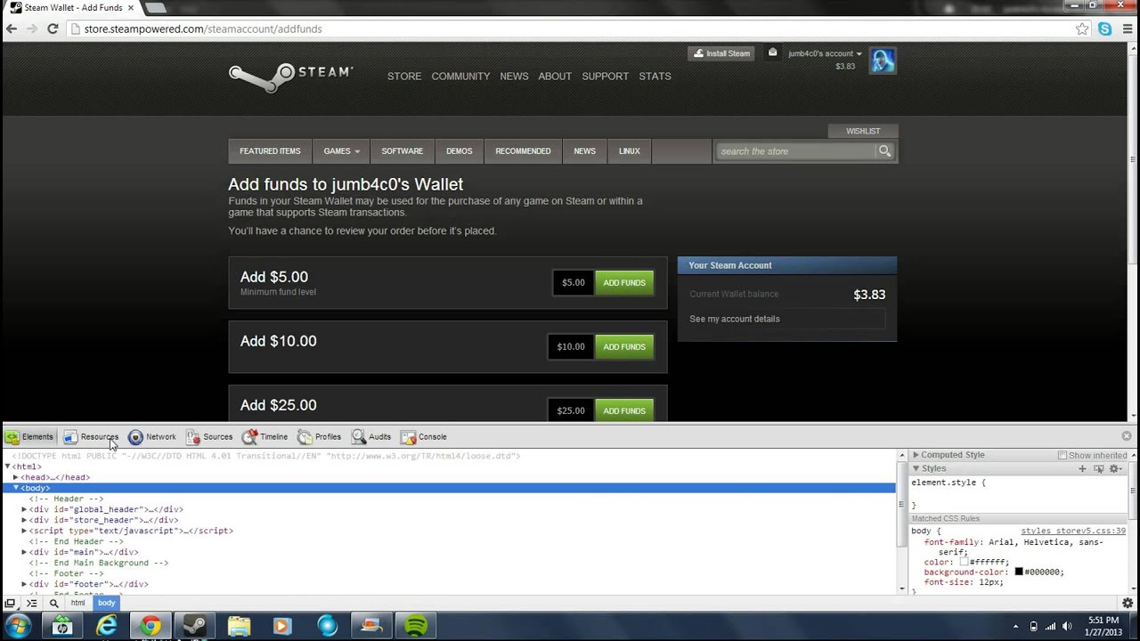Expand the head element node
Image resolution: width=1140 pixels, height=641 pixels.
(15, 477)
